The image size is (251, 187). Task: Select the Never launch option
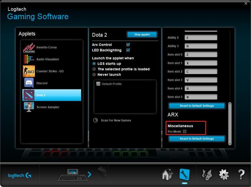[94, 74]
